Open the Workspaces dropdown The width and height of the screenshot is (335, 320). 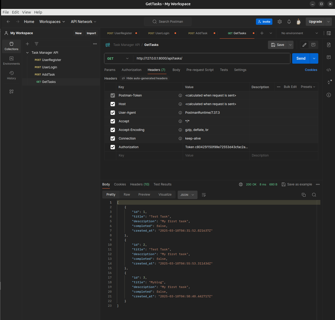pyautogui.click(x=52, y=22)
